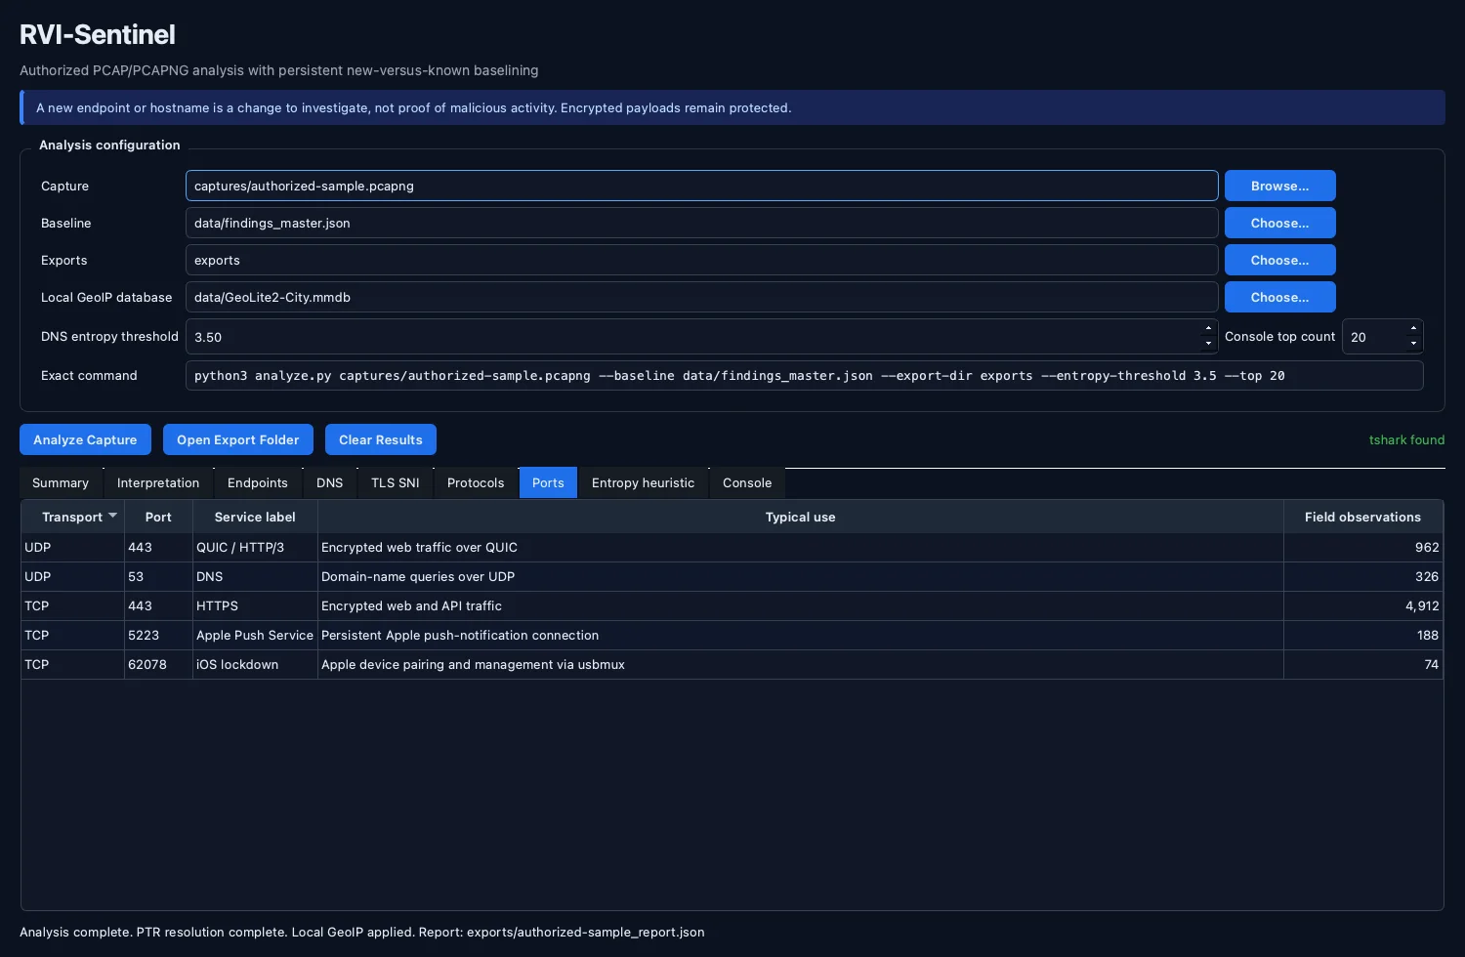Increase the DNS entropy threshold with the up arrow
The height and width of the screenshot is (957, 1465).
(x=1208, y=329)
